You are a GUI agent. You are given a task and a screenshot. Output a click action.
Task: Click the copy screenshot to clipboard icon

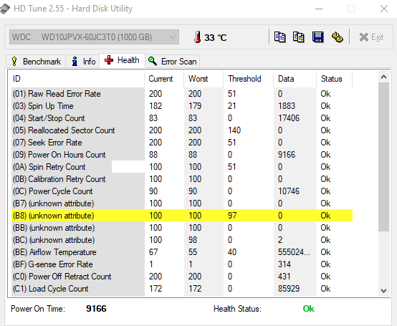pyautogui.click(x=299, y=37)
